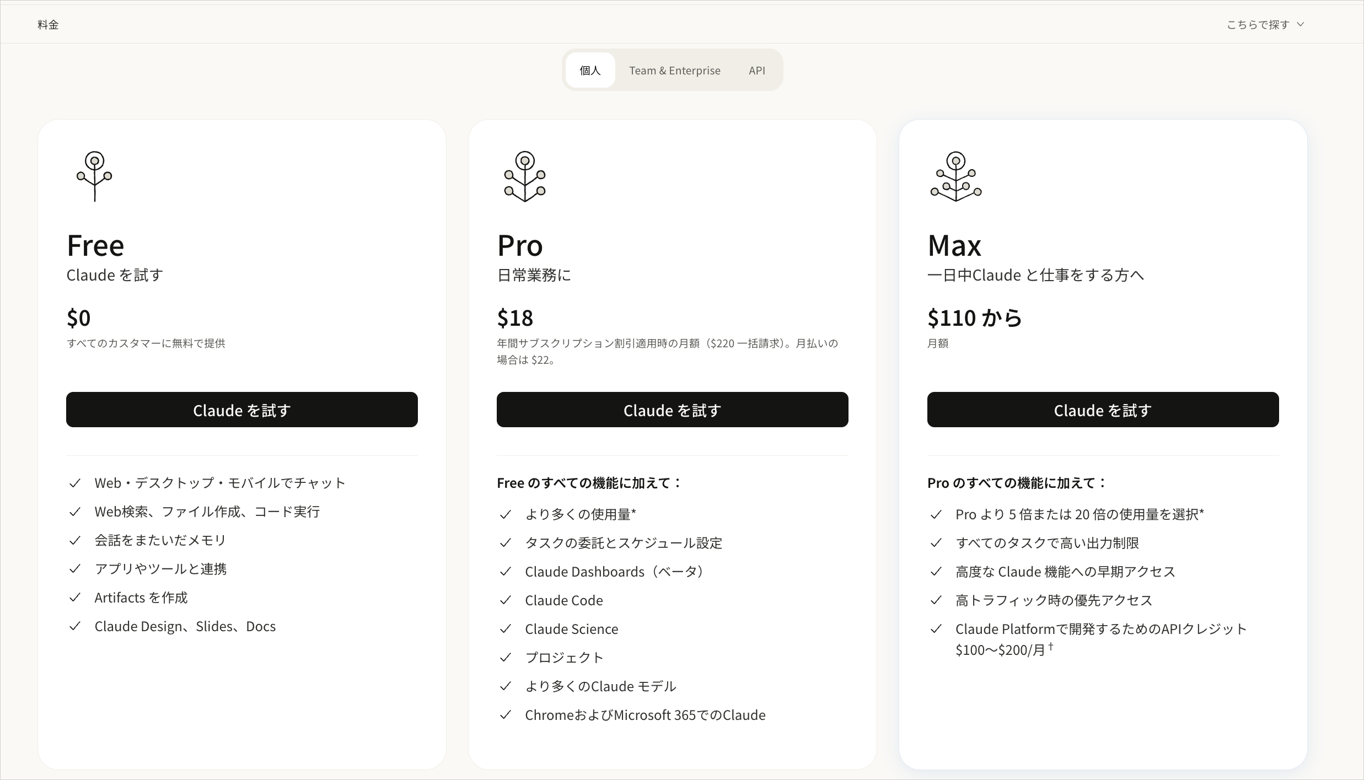Click the 月額 label under Max price

tap(938, 343)
